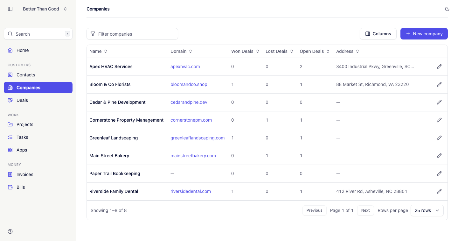Sort by Address column header
The image size is (458, 241).
[x=348, y=51]
